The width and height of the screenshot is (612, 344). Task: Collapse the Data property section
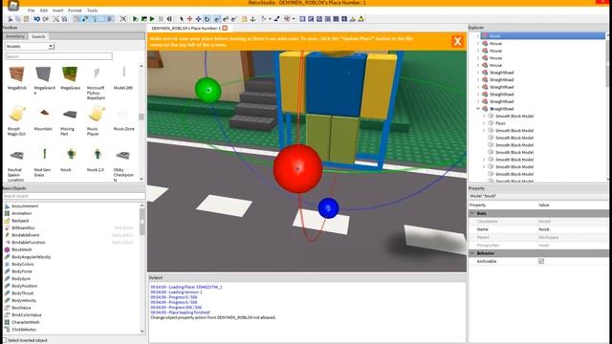coord(472,213)
